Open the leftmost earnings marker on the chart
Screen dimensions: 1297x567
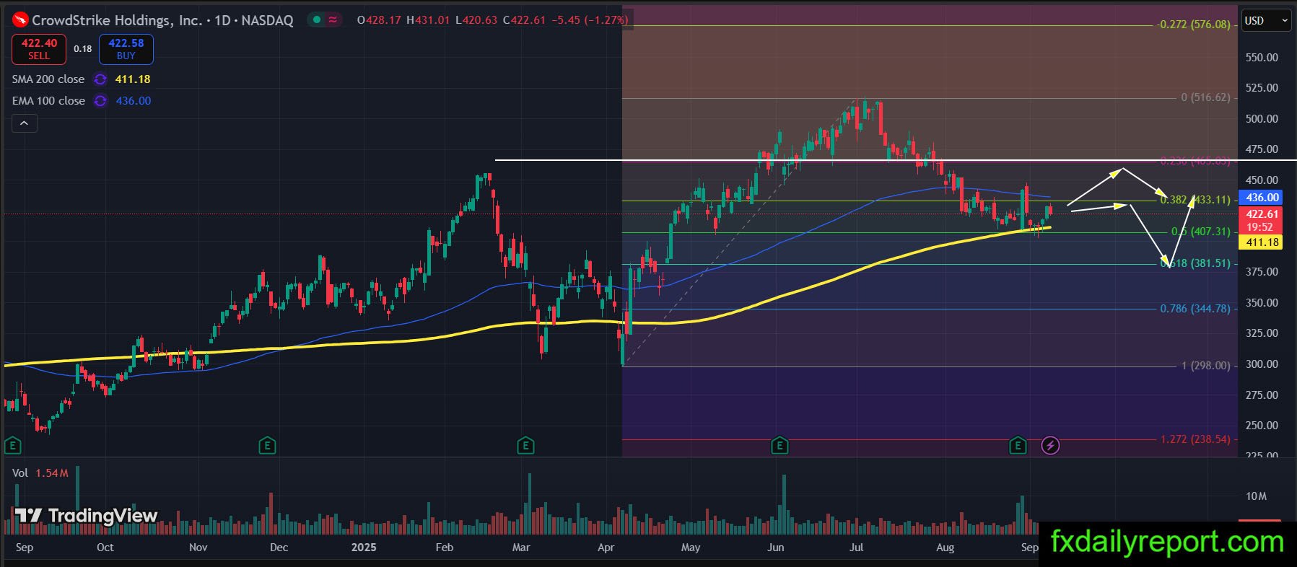click(x=12, y=445)
